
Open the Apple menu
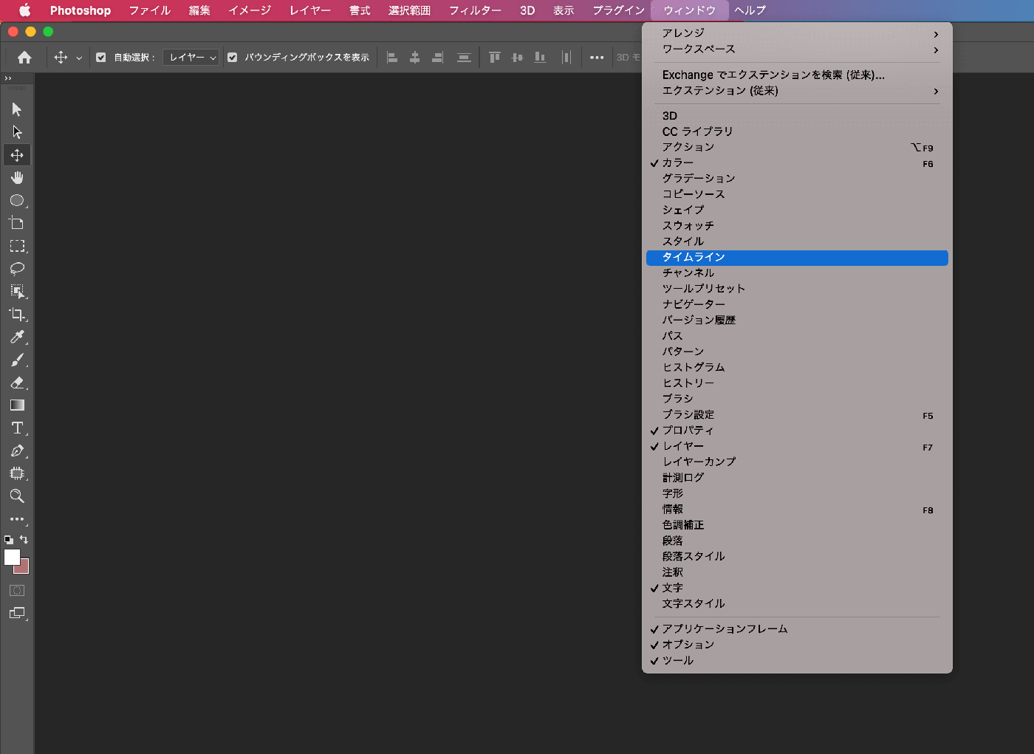pos(24,10)
